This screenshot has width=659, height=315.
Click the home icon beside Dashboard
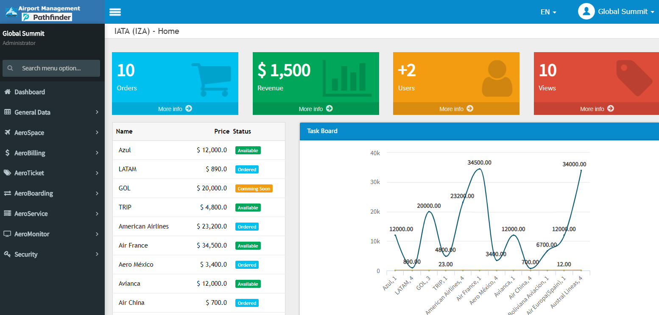[x=7, y=92]
